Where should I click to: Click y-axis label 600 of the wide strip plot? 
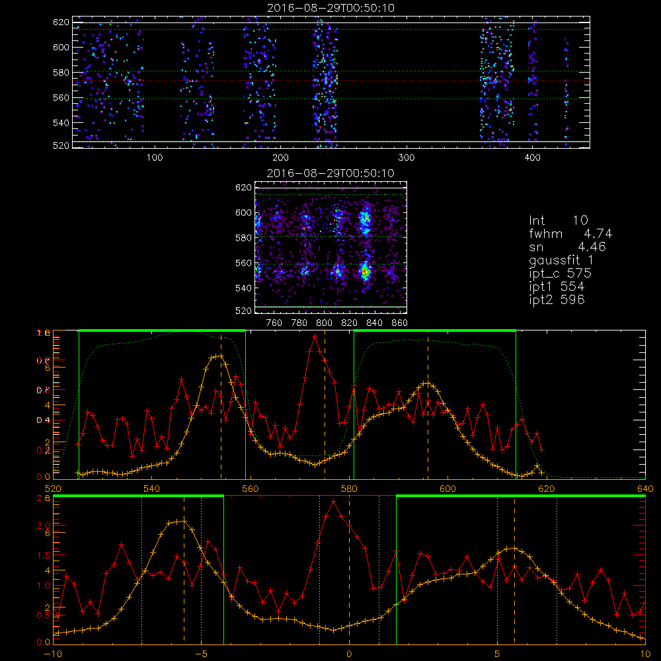point(61,47)
